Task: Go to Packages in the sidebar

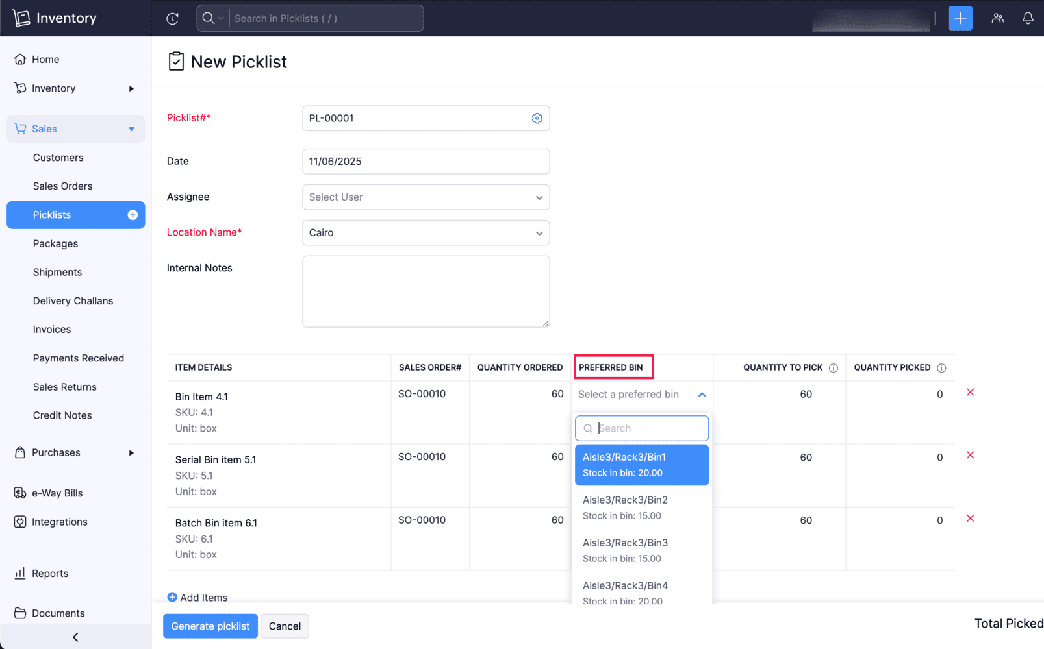Action: coord(55,244)
